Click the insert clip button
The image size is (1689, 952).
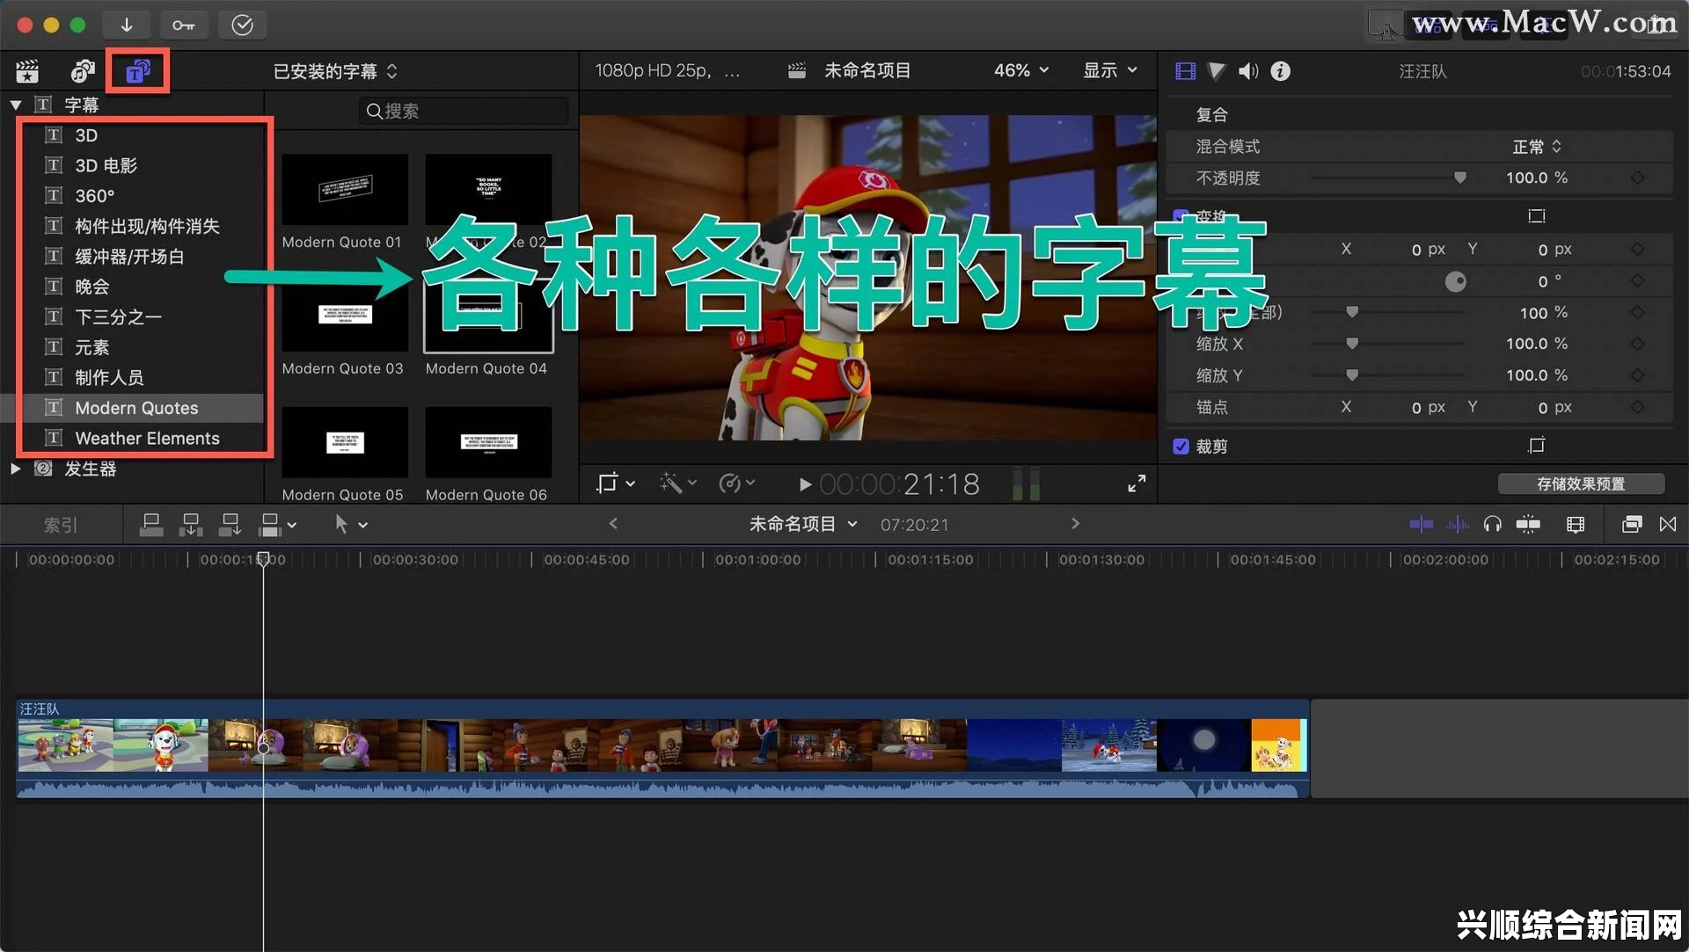[191, 525]
